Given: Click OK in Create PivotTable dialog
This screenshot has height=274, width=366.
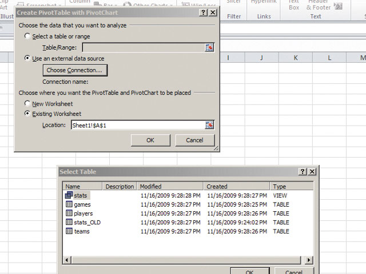Looking at the screenshot, I should 150,140.
